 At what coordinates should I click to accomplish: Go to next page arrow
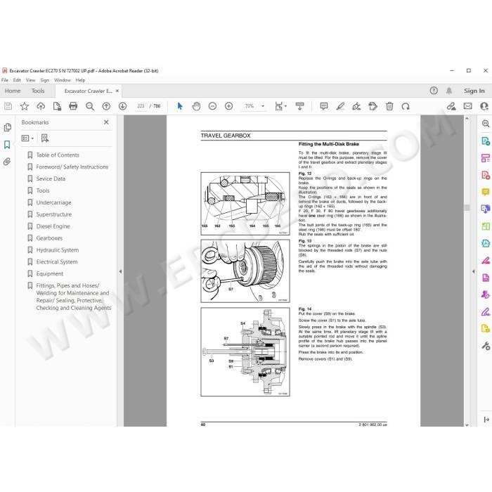coord(123,106)
